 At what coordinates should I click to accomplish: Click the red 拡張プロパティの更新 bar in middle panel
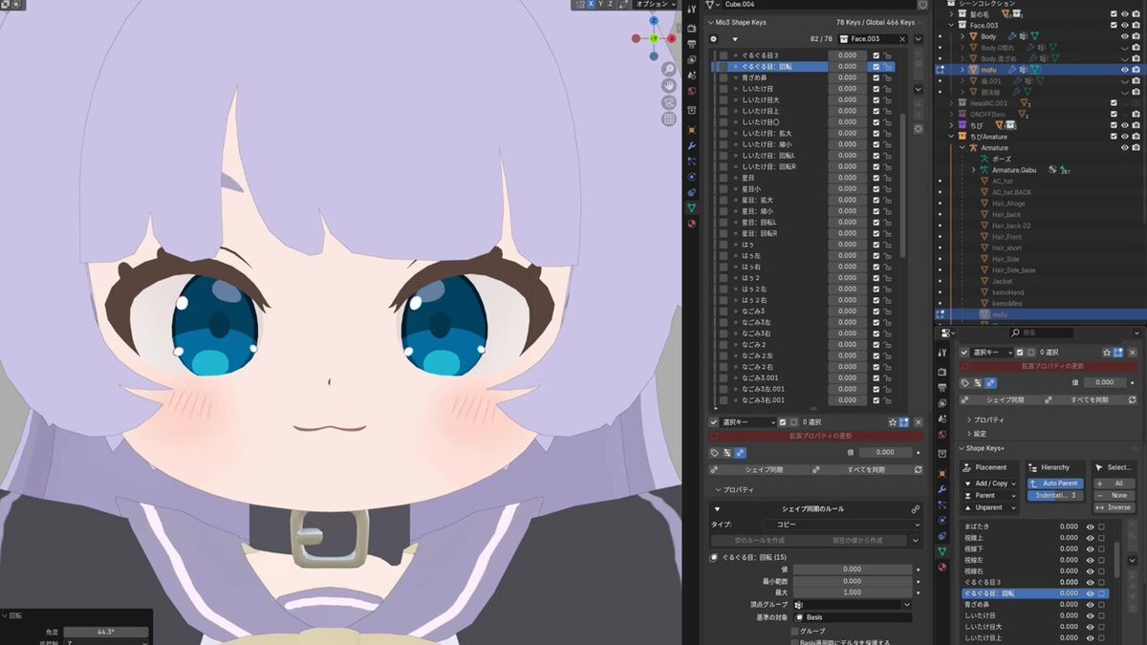[x=817, y=436]
